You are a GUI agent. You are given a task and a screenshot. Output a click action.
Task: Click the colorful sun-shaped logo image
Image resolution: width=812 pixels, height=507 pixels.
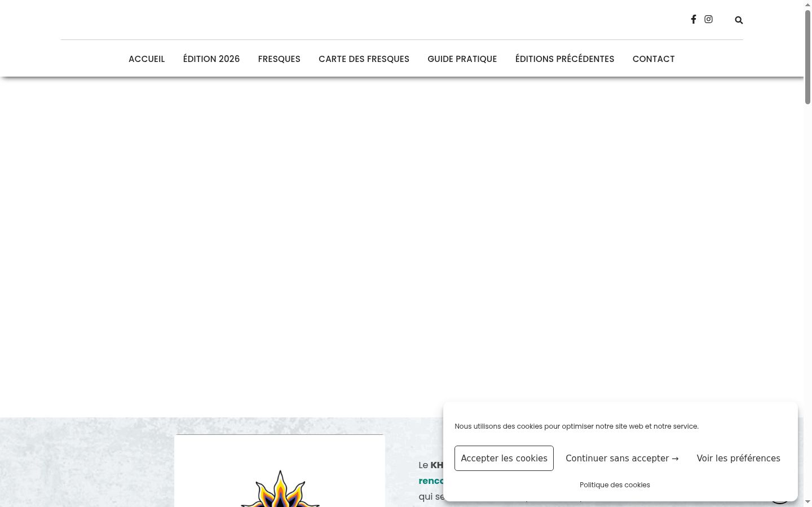(x=280, y=489)
